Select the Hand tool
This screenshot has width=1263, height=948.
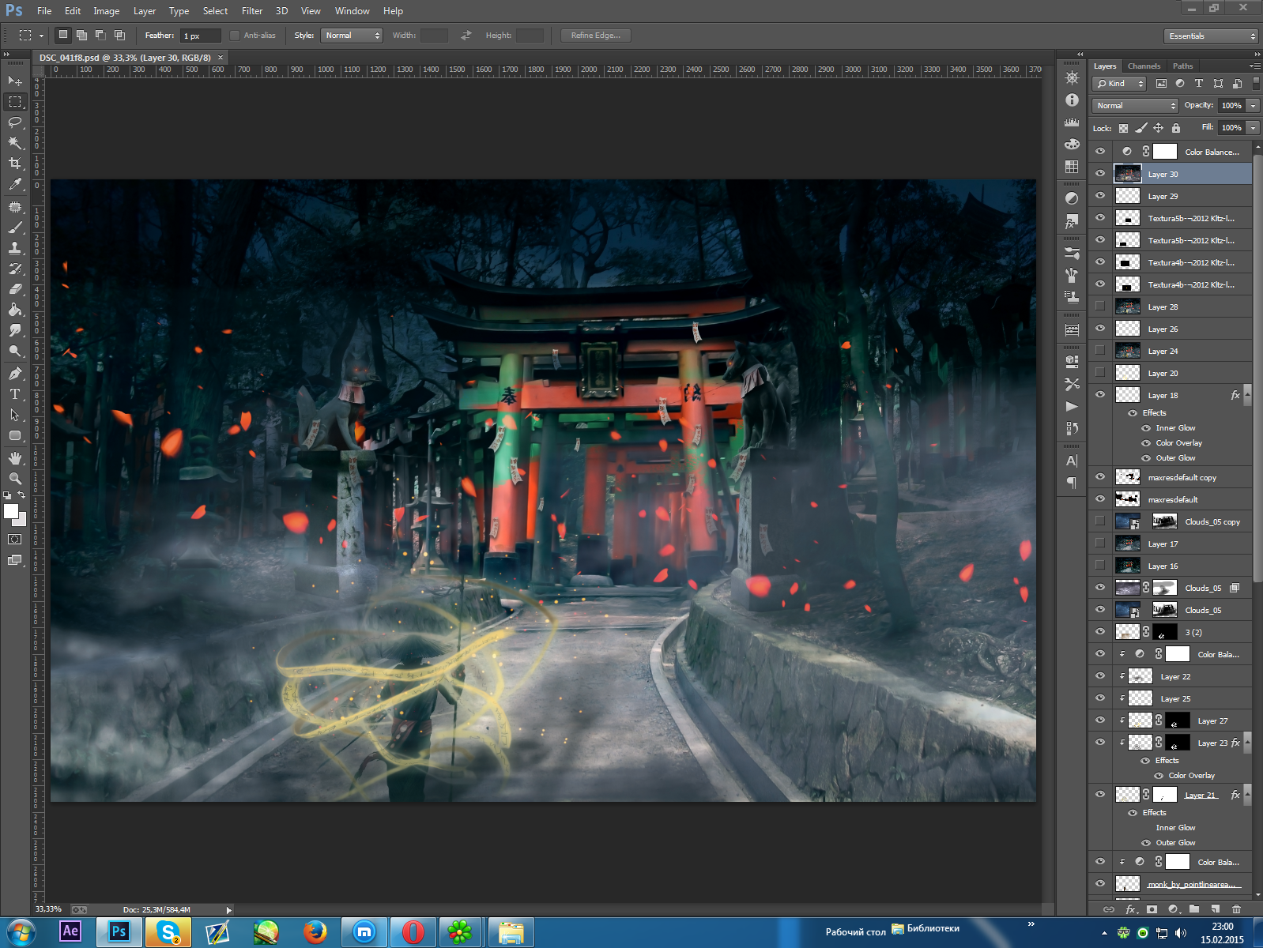(15, 457)
